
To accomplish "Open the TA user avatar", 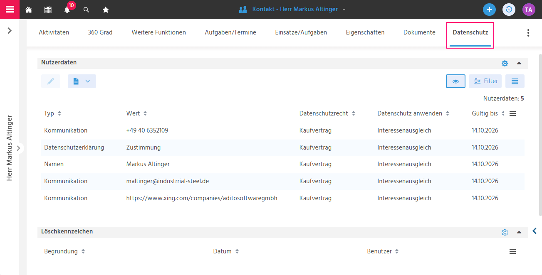I will [529, 10].
